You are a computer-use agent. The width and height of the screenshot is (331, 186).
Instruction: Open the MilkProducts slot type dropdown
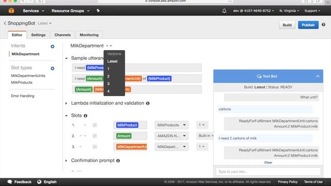[171, 125]
